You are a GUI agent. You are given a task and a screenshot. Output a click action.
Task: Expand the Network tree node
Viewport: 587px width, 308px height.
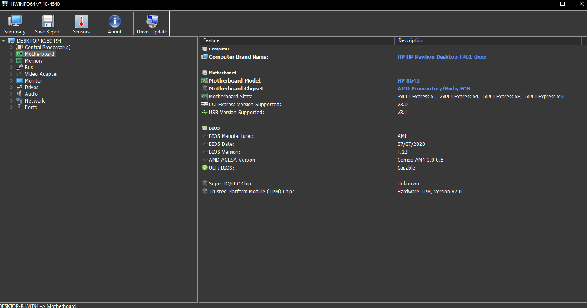click(12, 100)
